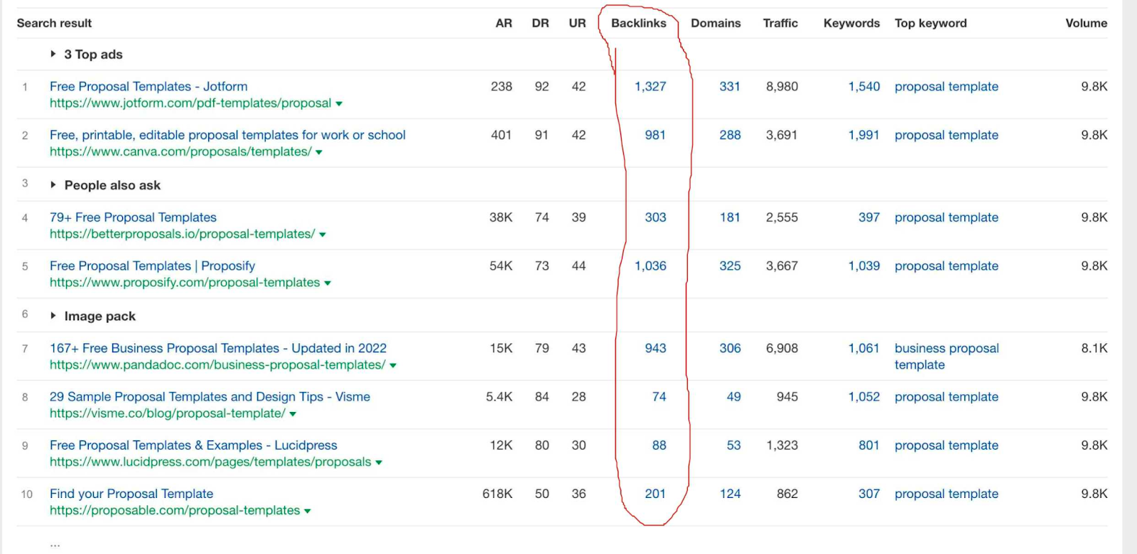This screenshot has height=554, width=1137.
Task: Open Visme's 49 referring domains
Action: pos(734,396)
